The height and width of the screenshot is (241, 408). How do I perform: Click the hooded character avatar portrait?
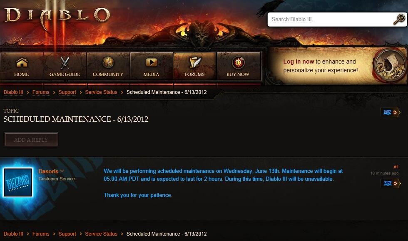click(390, 66)
